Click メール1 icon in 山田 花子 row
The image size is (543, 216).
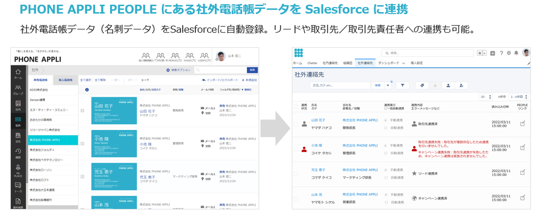click(x=202, y=108)
